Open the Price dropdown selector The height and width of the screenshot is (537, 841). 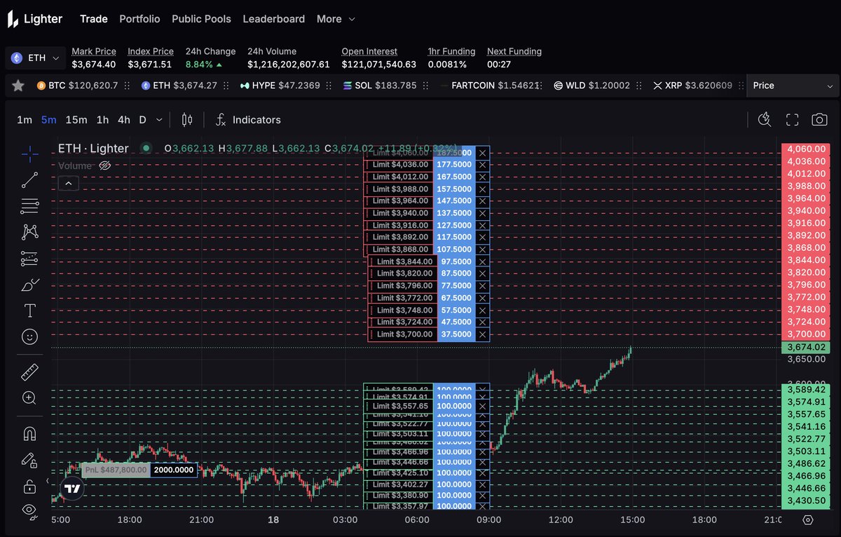[791, 86]
